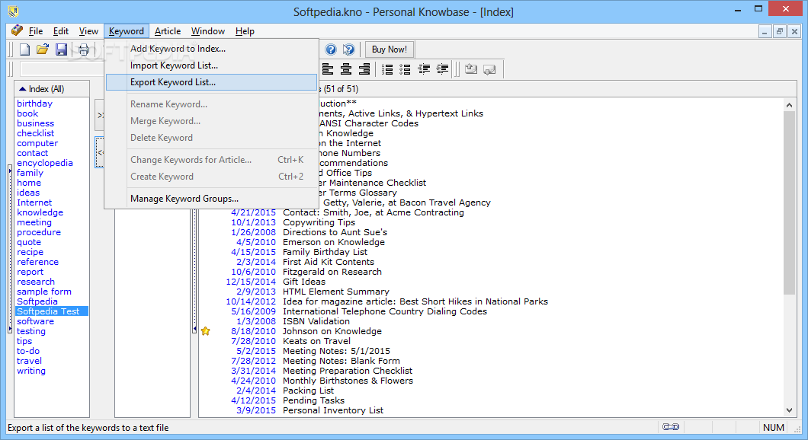Viewport: 808px width, 440px height.
Task: Click the gold star beside Johnson on Knowledge
Action: [206, 331]
